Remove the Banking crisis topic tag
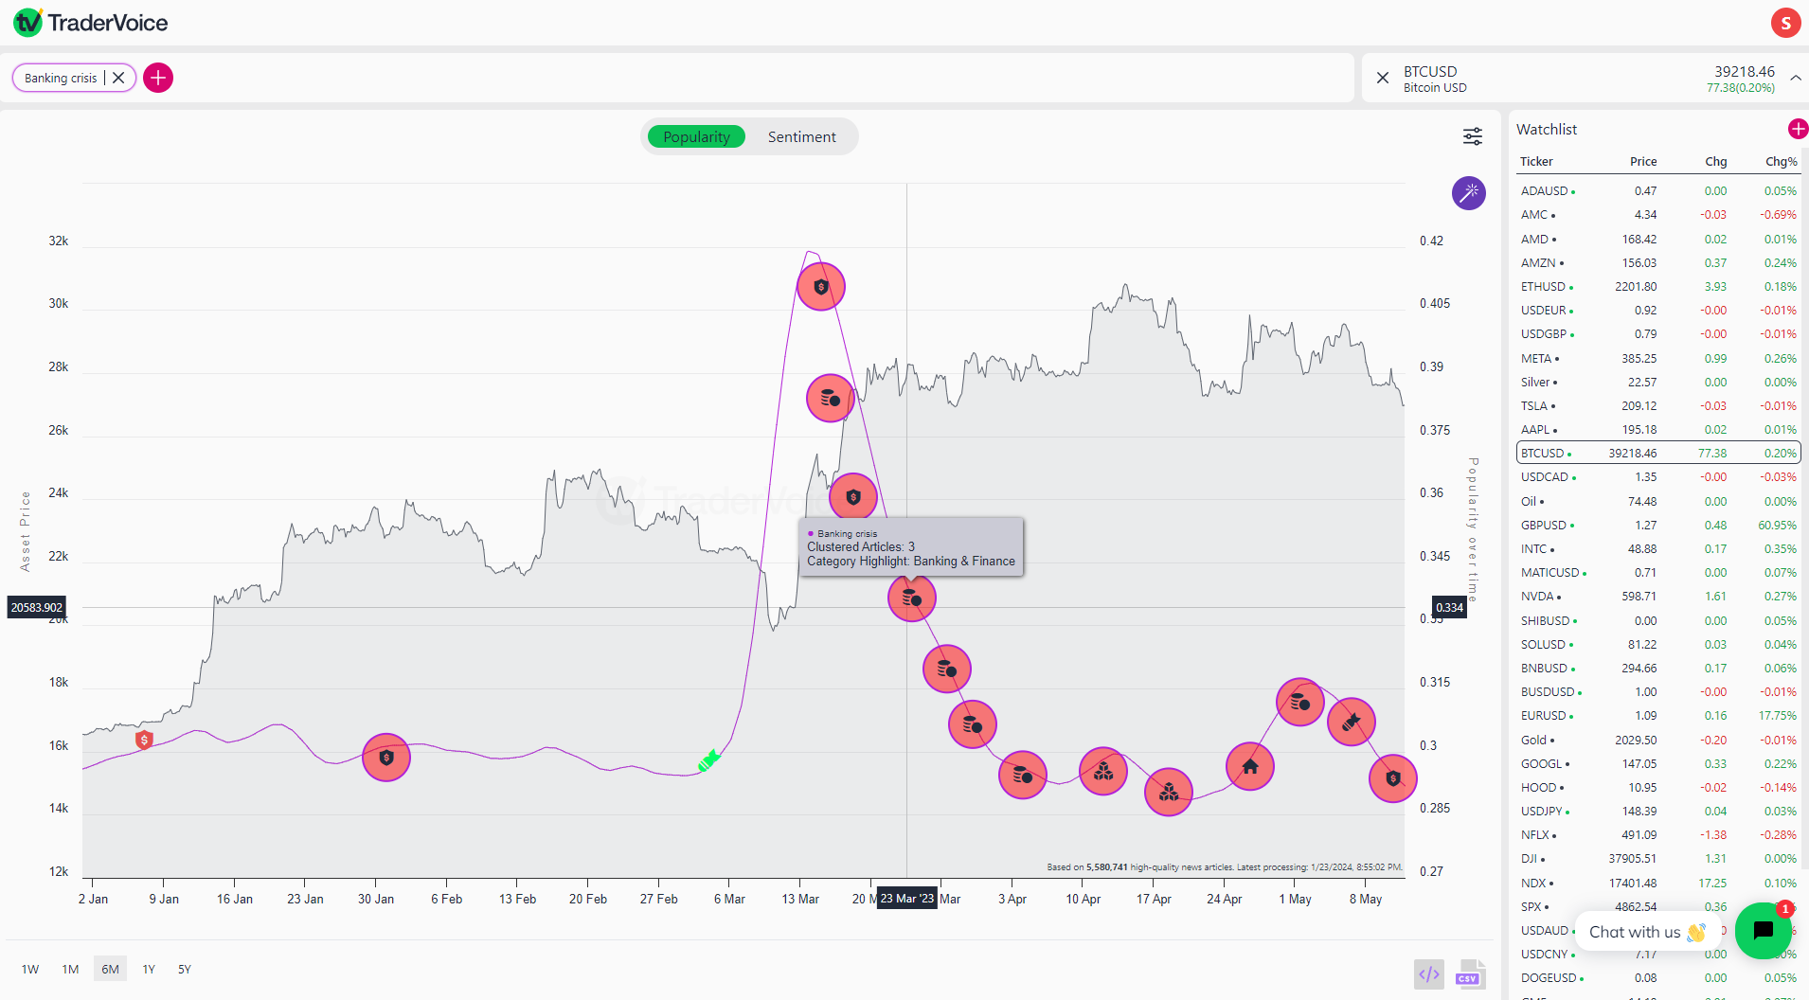 pos(118,78)
